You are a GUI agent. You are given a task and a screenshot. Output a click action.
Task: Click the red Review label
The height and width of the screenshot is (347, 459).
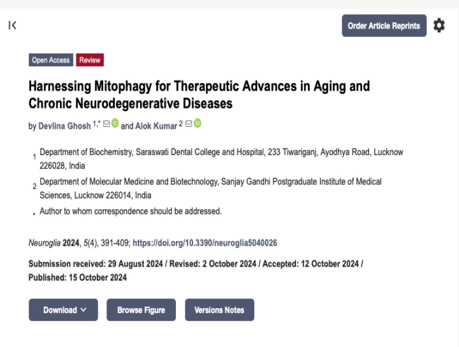[x=90, y=60]
